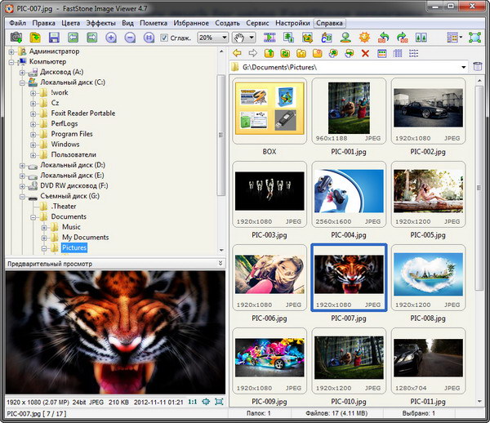This screenshot has height=423, width=490.
Task: Go to previous image with the left-arrow toolbar icon
Action: (x=73, y=38)
